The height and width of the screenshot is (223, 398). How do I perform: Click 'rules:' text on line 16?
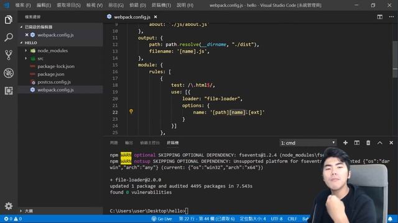click(157, 72)
